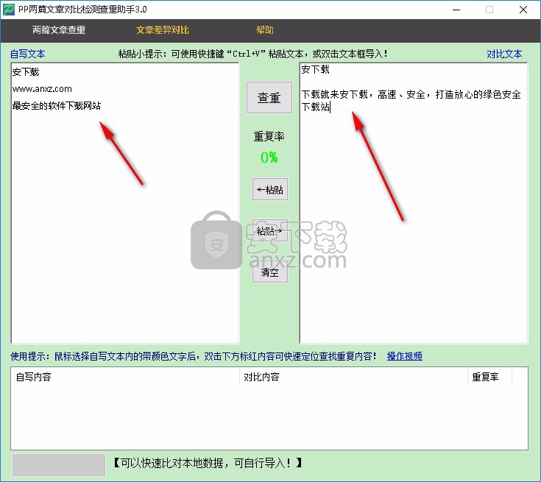Viewport: 541px width, 482px height.
Task: Open the 操作视频 link
Action: click(404, 356)
